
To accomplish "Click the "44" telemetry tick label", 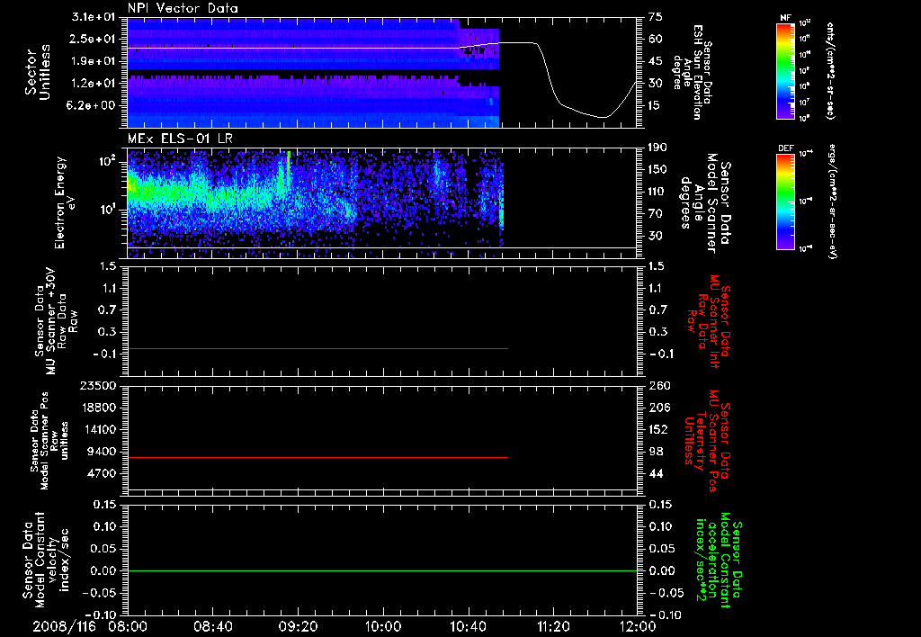I will tap(655, 473).
